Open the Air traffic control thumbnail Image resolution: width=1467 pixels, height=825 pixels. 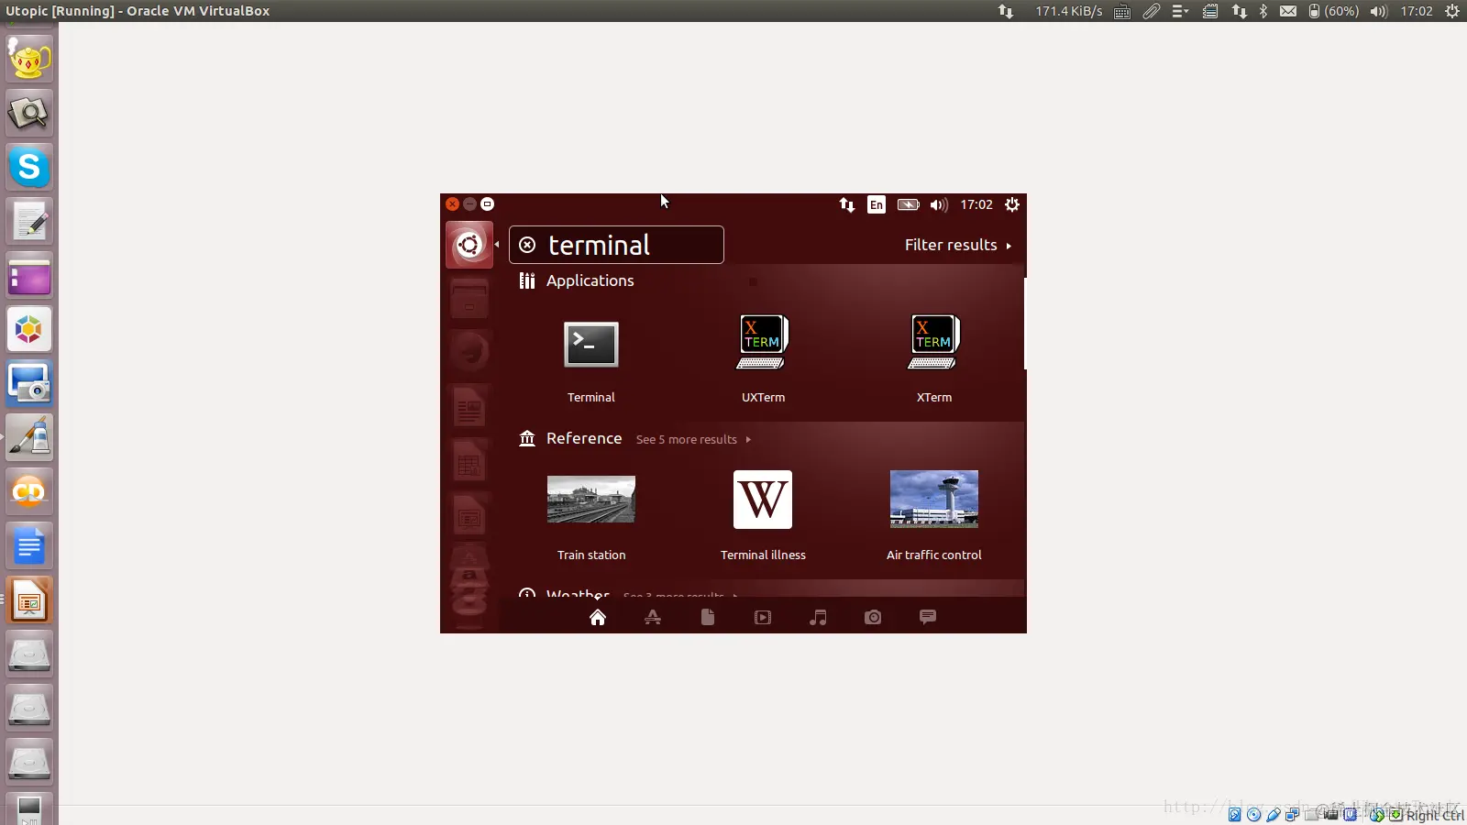934,500
